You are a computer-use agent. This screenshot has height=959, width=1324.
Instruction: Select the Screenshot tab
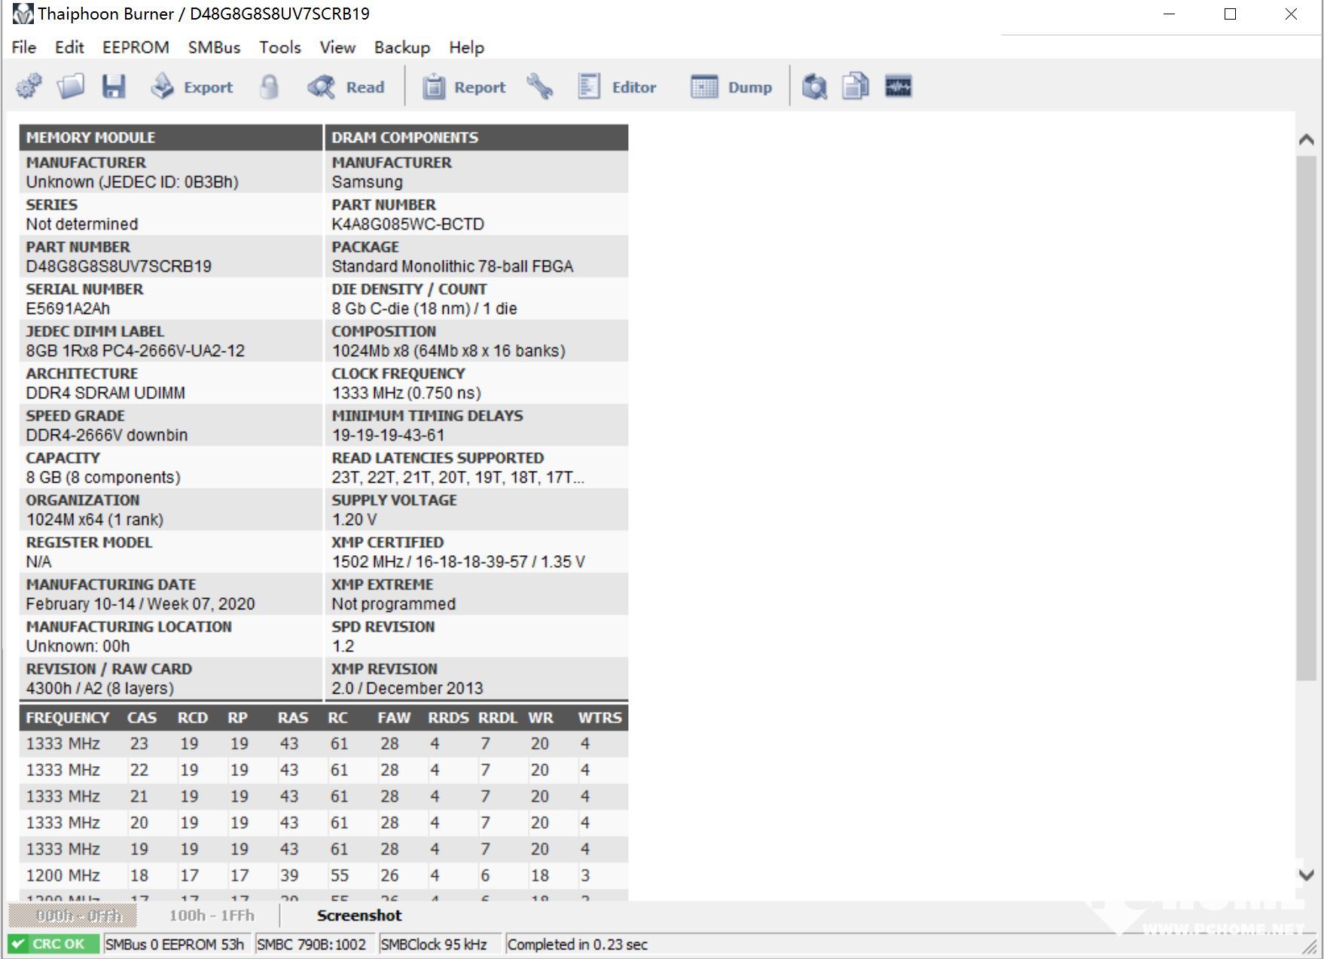[x=359, y=915]
